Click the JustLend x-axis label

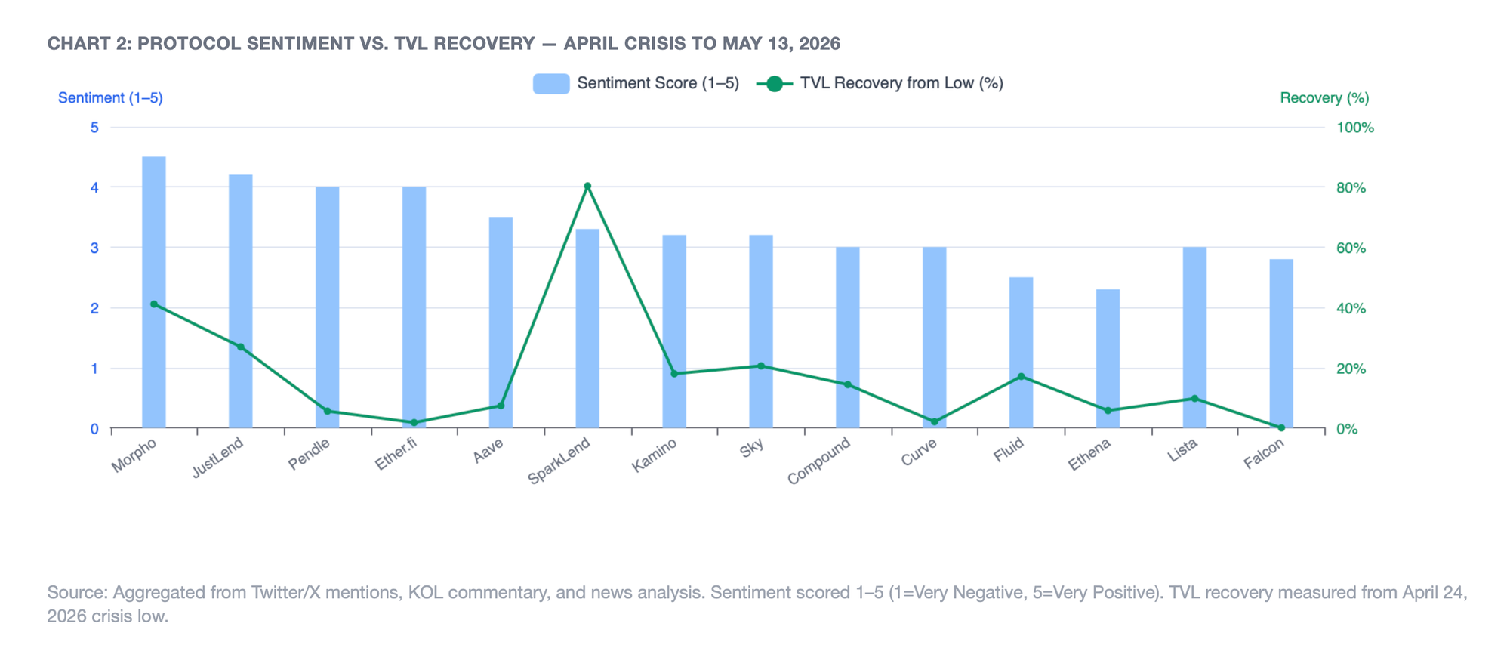click(217, 458)
